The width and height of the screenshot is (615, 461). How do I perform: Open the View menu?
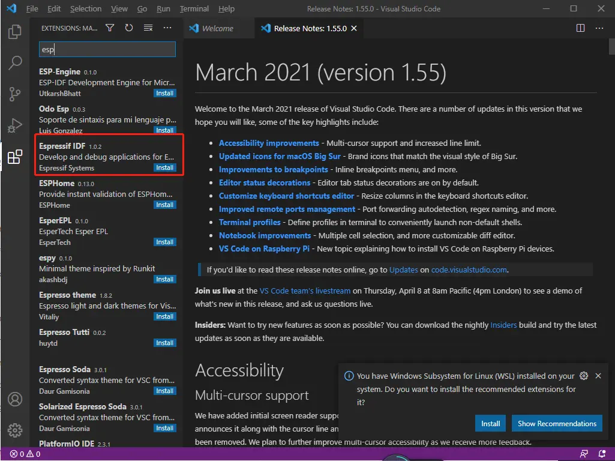119,8
